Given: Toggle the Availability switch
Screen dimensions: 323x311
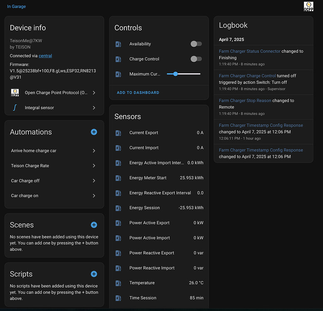Looking at the screenshot, I should [196, 44].
